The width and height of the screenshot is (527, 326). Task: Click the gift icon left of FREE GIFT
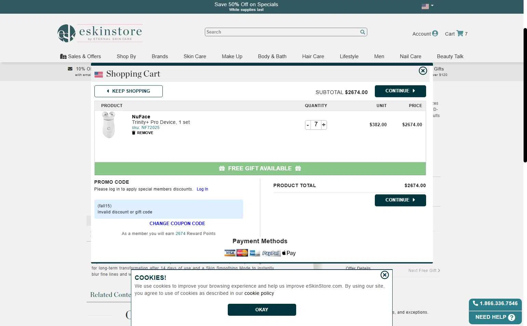coord(222,168)
